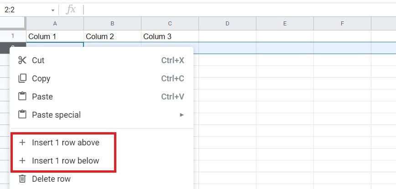
Task: Click the Paste clipboard icon
Action: coord(22,97)
